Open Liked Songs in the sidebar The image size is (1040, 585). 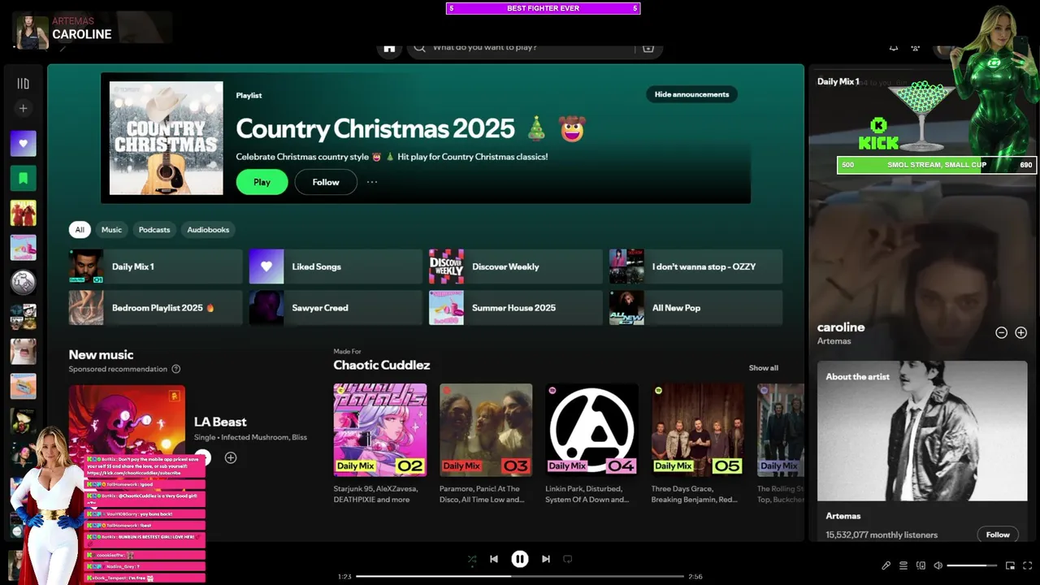23,143
